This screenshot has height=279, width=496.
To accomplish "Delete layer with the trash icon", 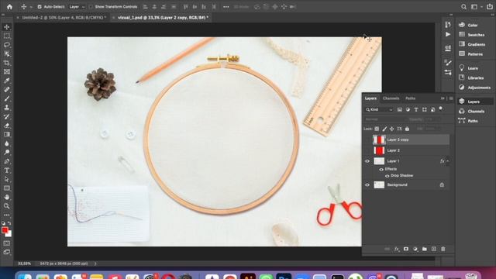I will click(x=443, y=249).
